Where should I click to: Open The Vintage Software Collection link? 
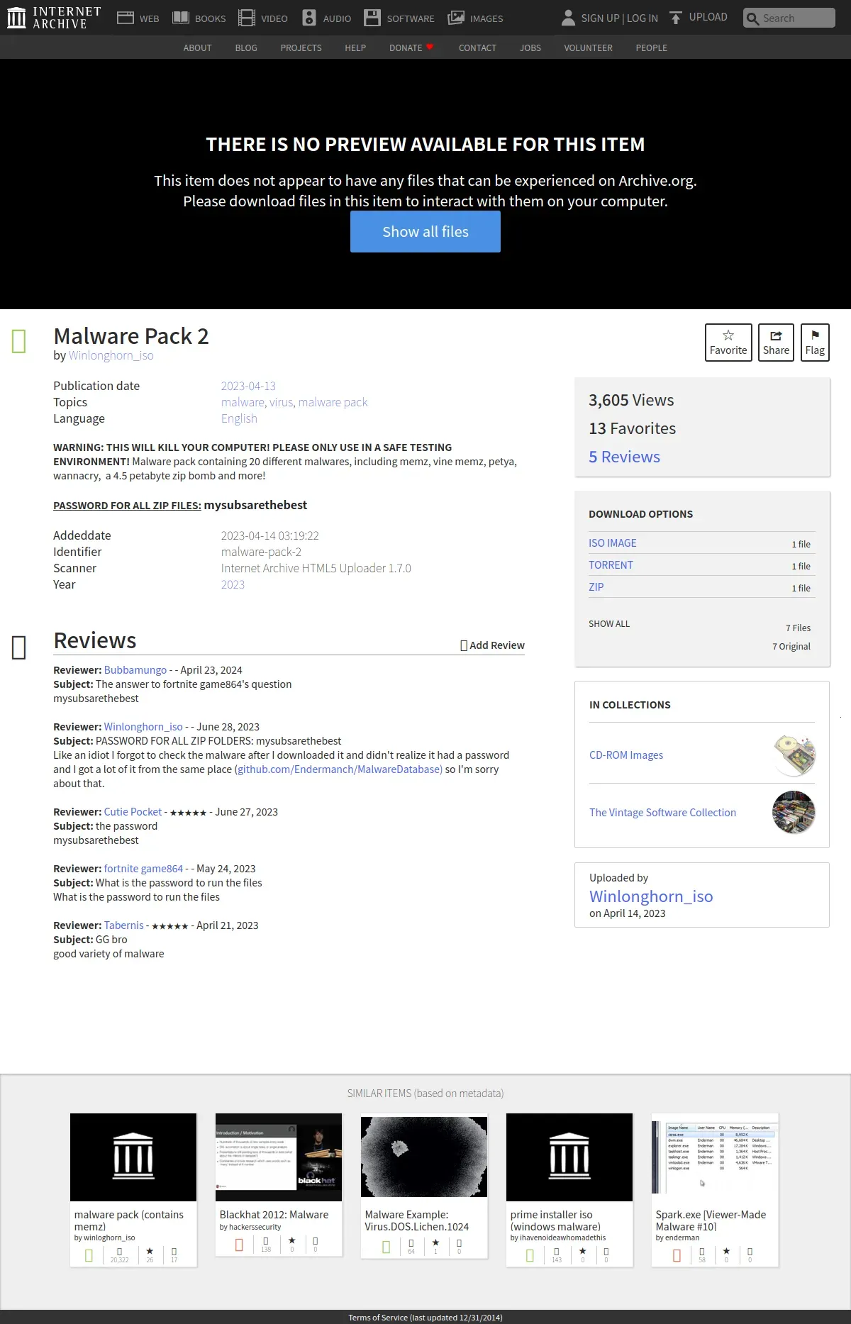[662, 813]
